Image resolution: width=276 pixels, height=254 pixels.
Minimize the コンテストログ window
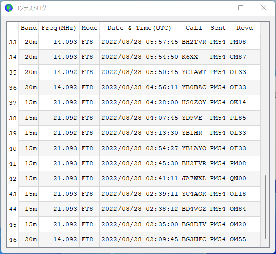point(218,8)
